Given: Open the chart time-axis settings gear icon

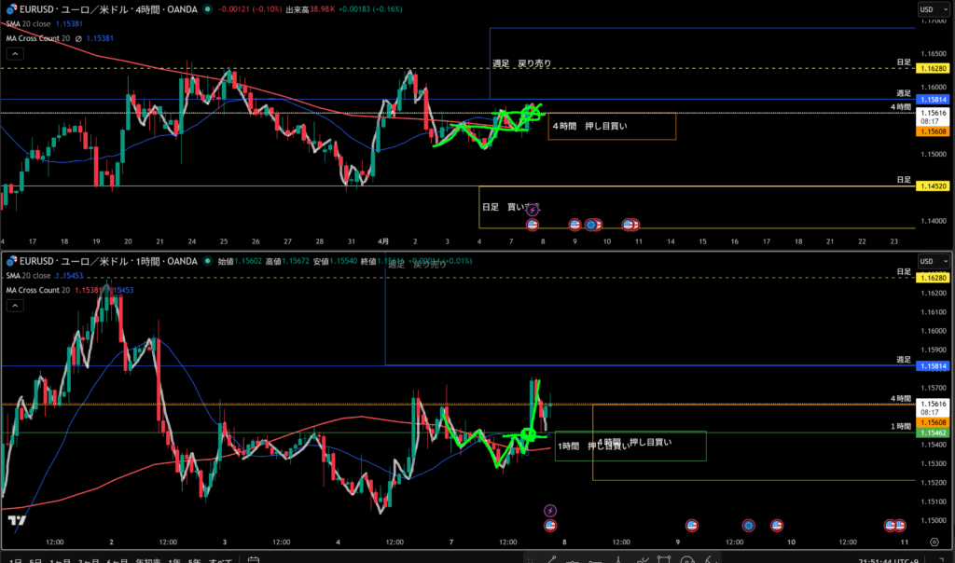Looking at the screenshot, I should point(934,542).
